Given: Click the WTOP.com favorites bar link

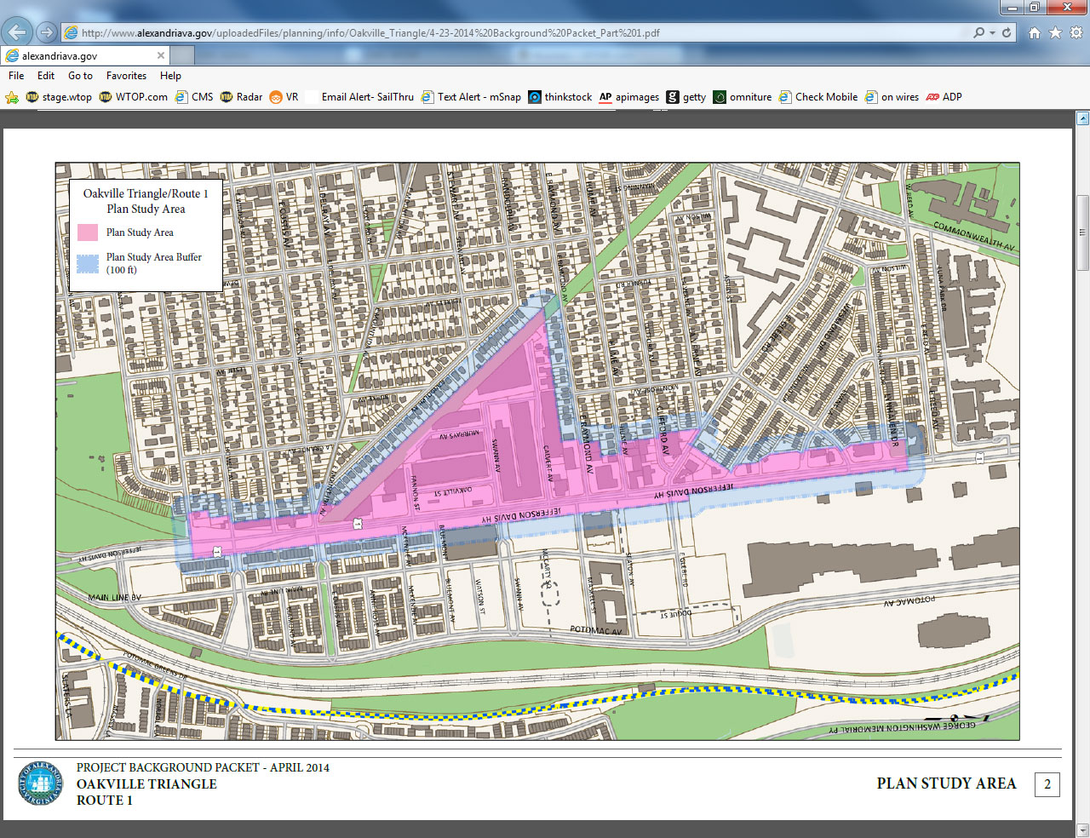Looking at the screenshot, I should pos(133,97).
